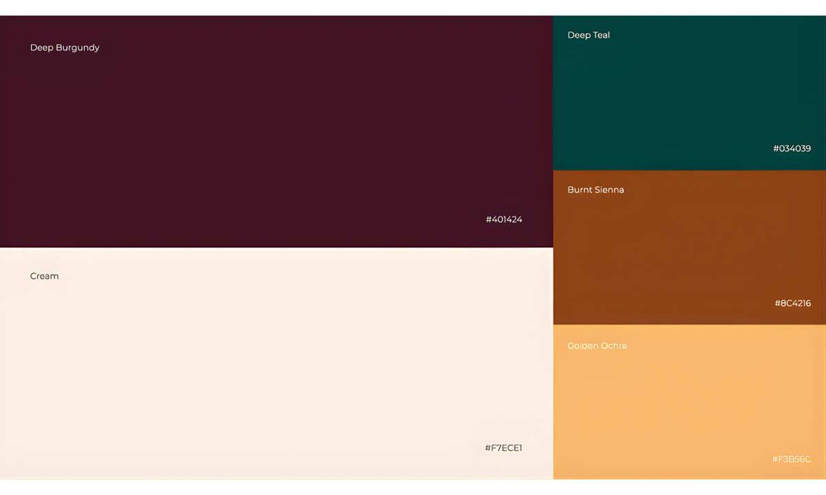Click the Burnt Sienna label text
This screenshot has width=826, height=495.
596,190
